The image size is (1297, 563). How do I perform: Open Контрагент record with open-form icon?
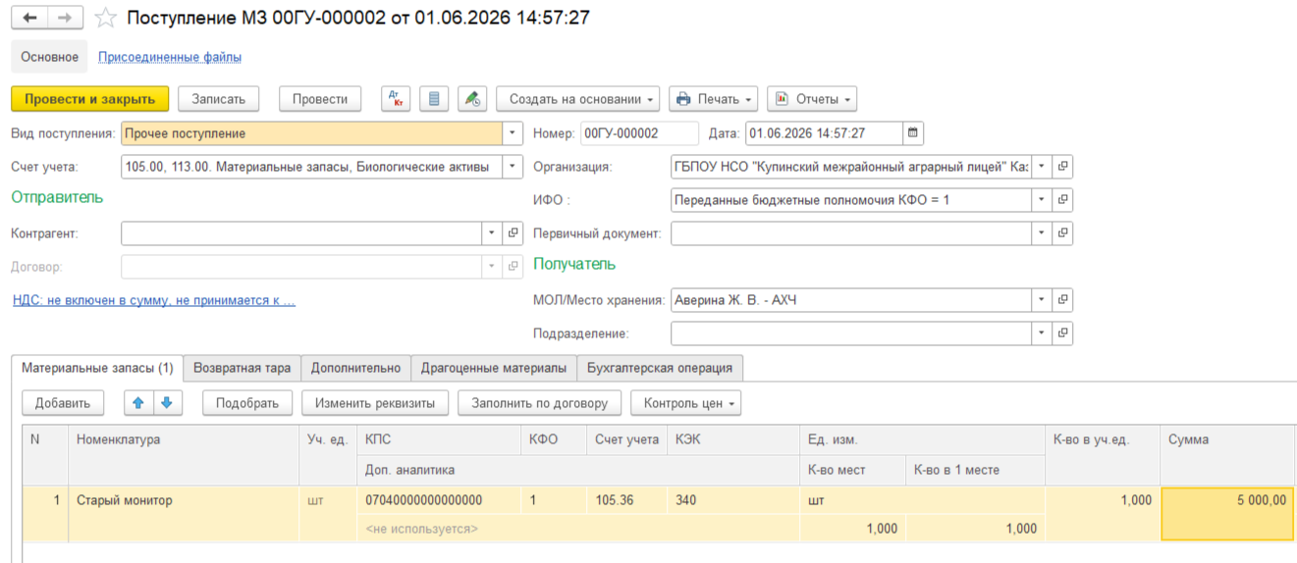coord(513,233)
